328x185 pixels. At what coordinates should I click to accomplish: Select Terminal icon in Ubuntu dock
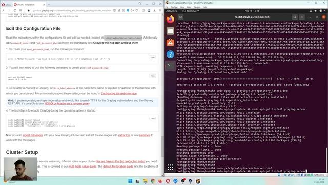pos(170,66)
